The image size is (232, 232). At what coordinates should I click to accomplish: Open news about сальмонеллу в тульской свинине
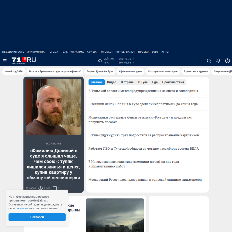point(145,180)
